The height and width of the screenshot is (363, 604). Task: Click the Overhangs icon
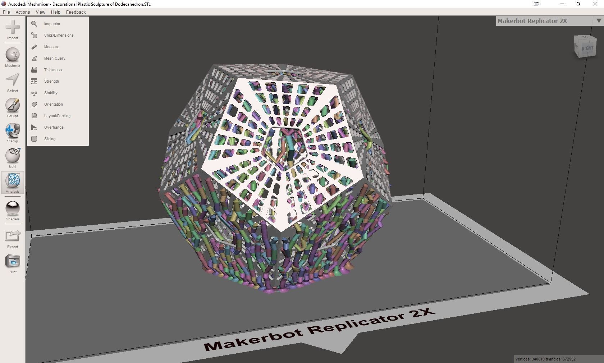[34, 127]
